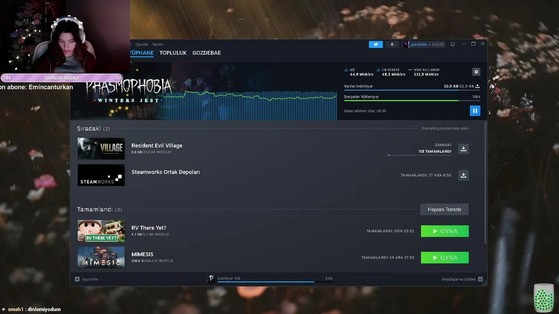Viewport: 559px width, 314px height.
Task: Start Resident Evil Village download now
Action: pos(463,149)
